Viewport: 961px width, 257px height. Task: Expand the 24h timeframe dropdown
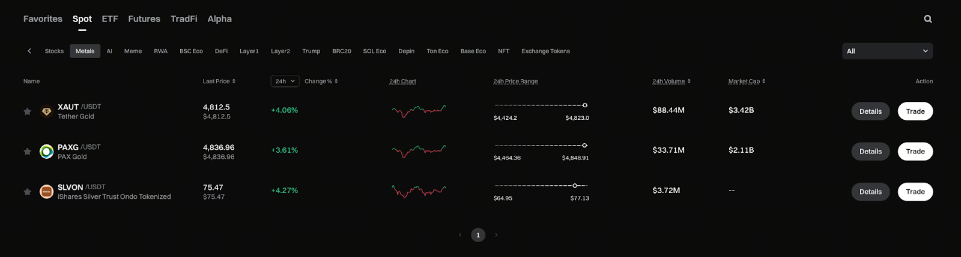coord(285,81)
